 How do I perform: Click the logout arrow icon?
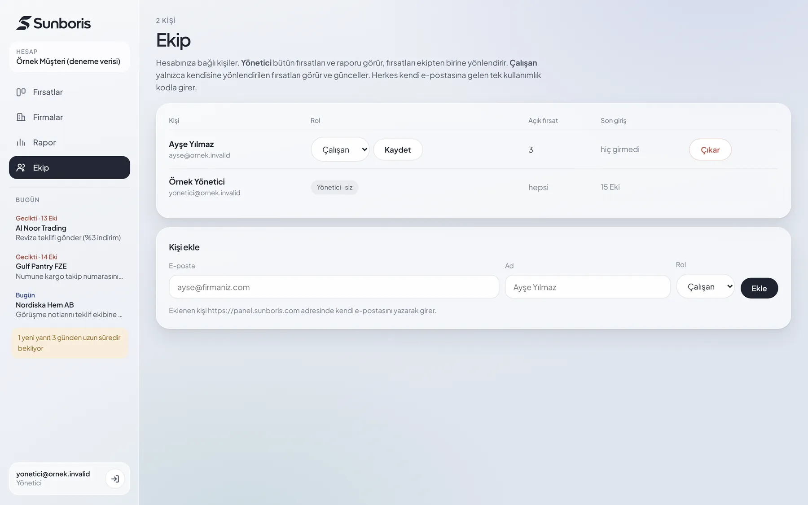115,479
